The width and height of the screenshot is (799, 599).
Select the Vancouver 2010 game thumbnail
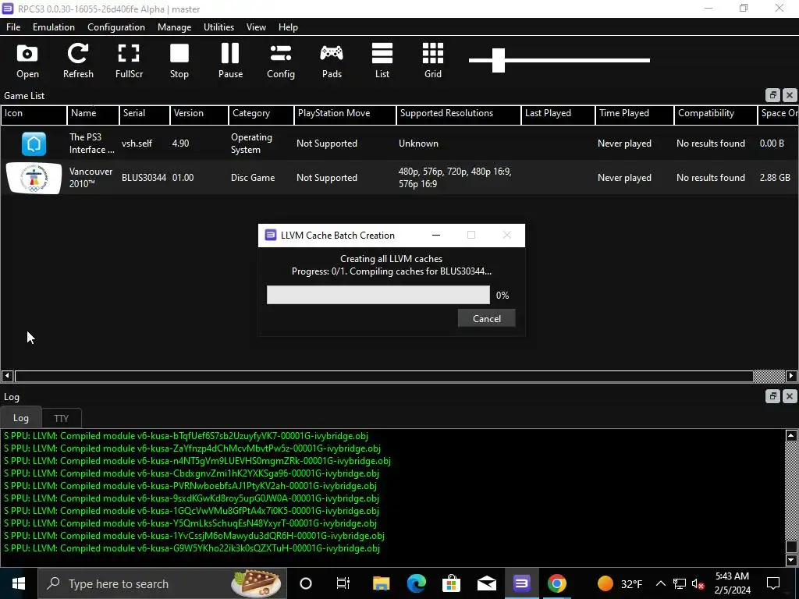34,178
